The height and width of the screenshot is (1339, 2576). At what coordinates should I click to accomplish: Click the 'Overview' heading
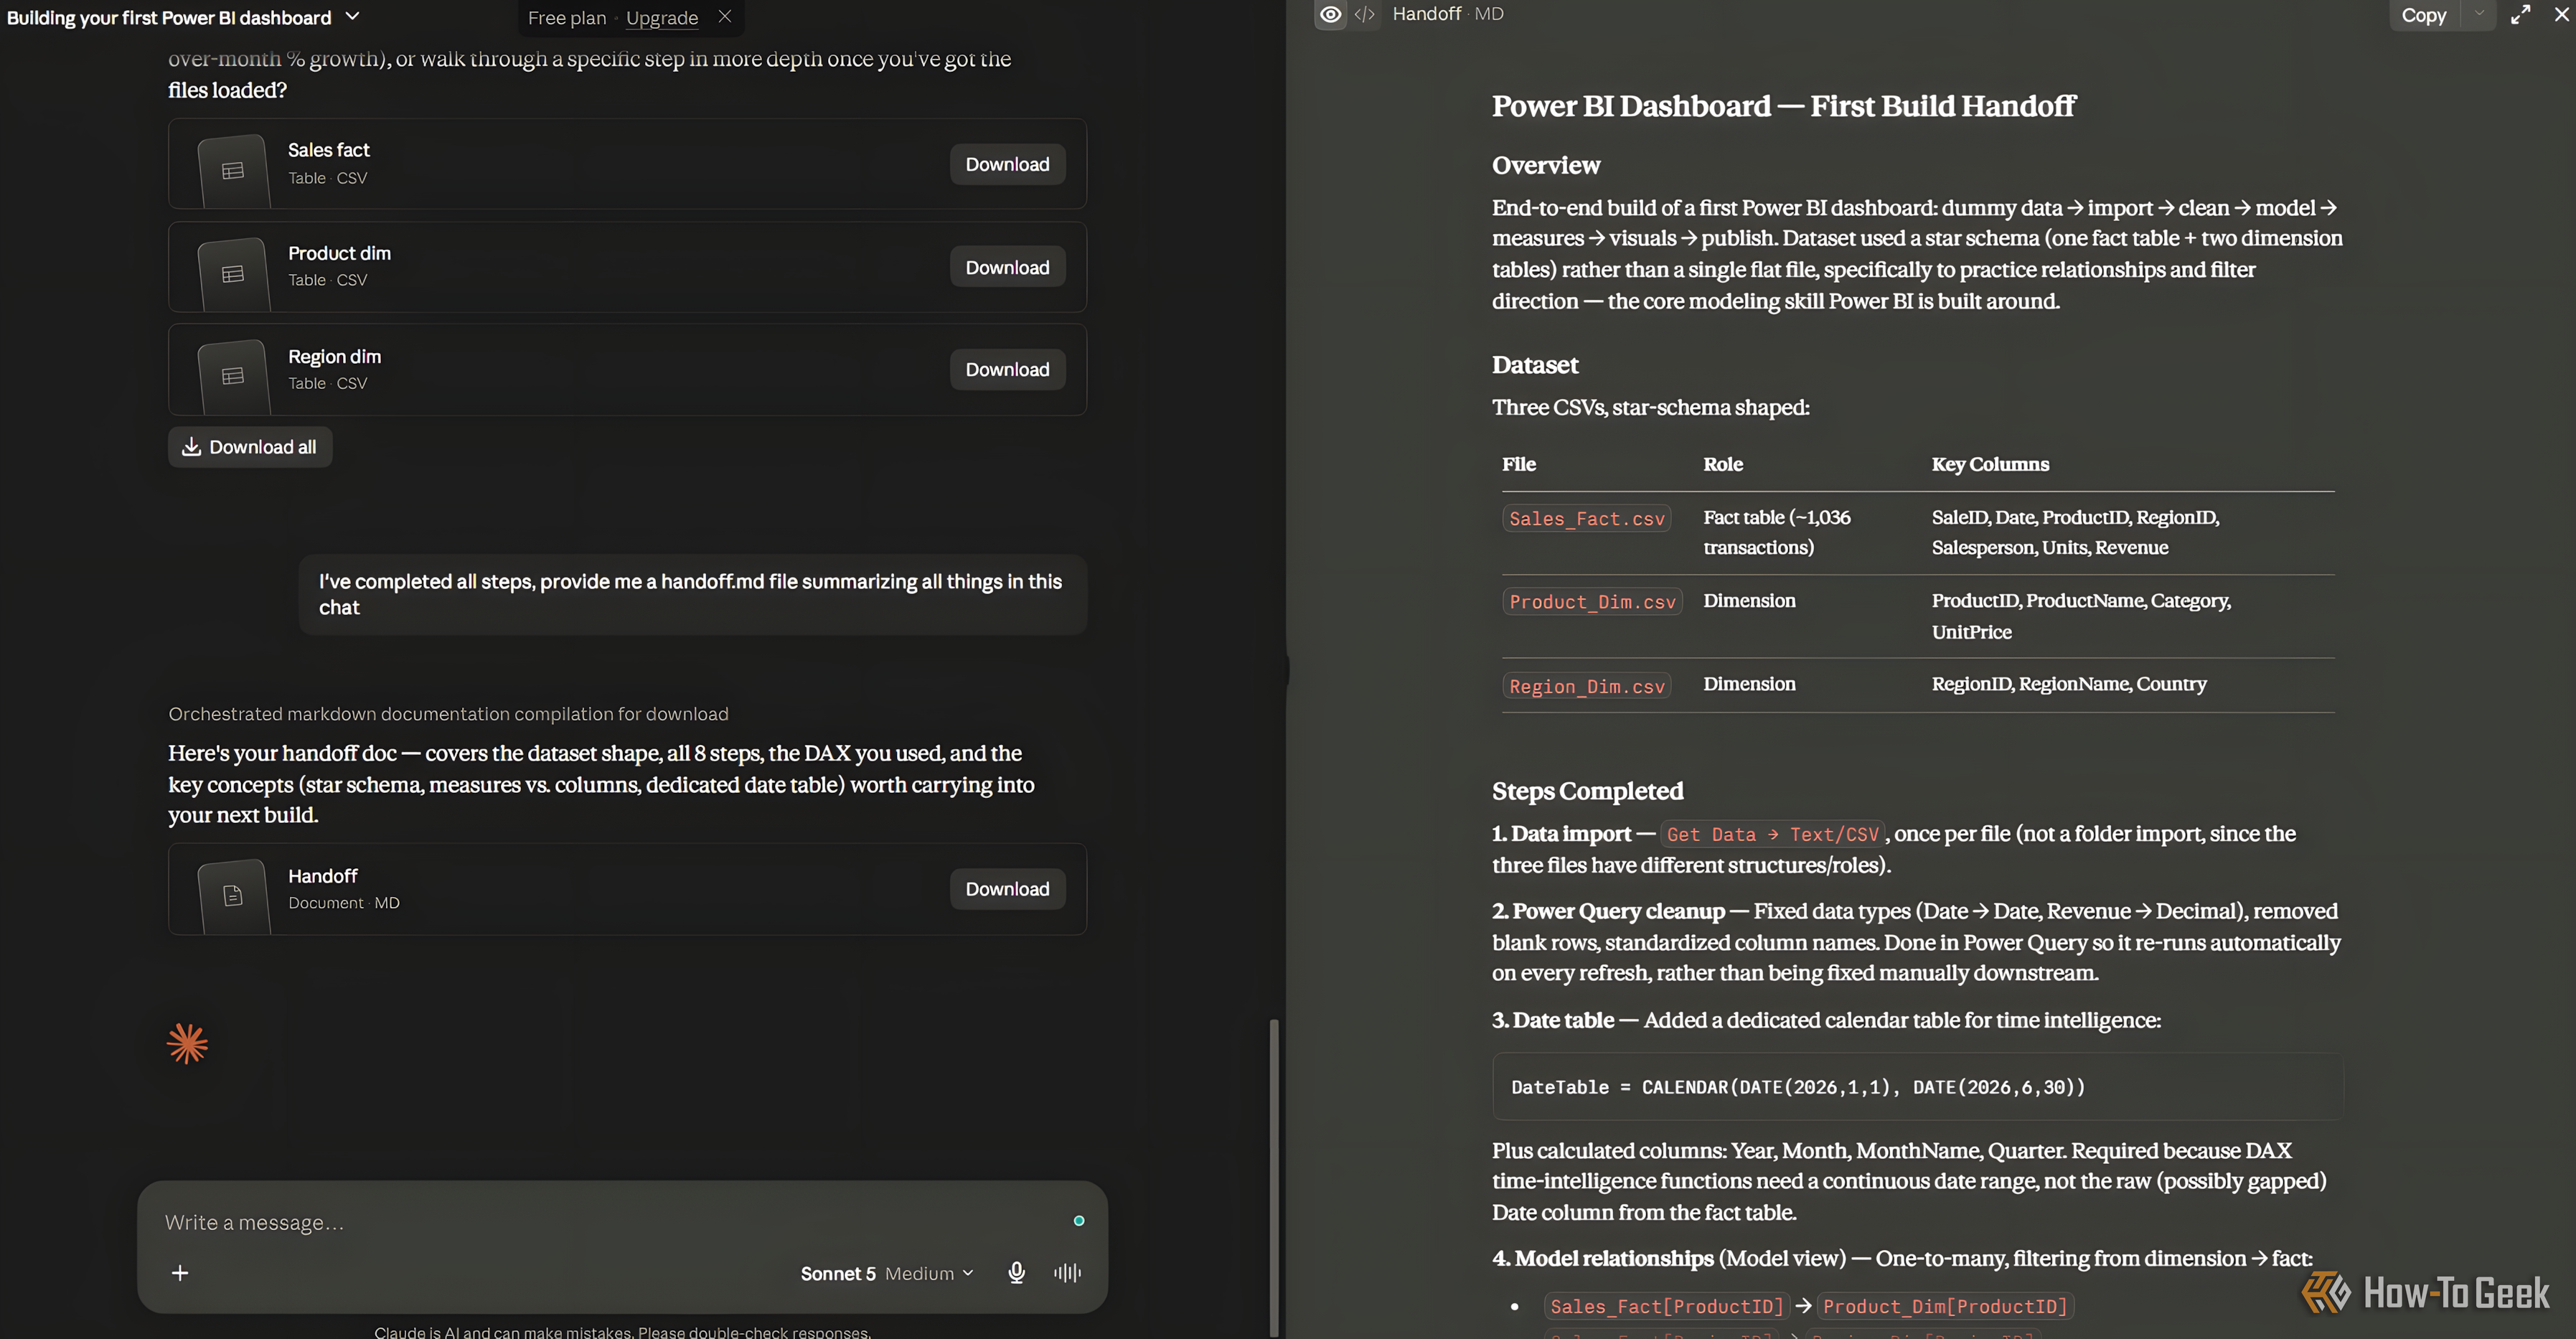point(1546,165)
